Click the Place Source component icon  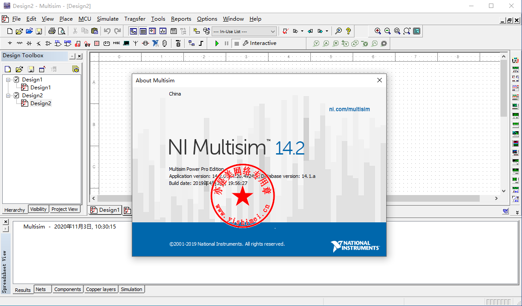pyautogui.click(x=10, y=43)
